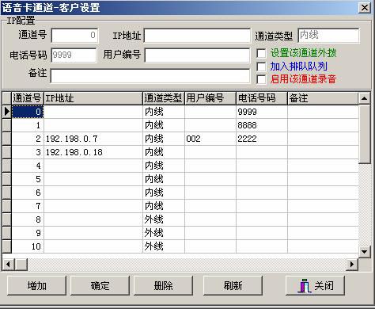Open the 通道类型 field showing 内线
375x309 pixels.
328,36
